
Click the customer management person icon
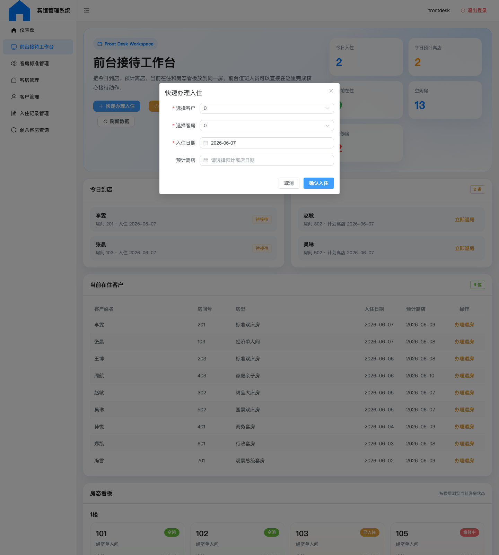(x=14, y=97)
